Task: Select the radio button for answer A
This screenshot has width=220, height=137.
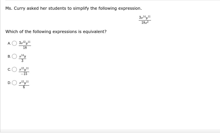Action: point(14,43)
